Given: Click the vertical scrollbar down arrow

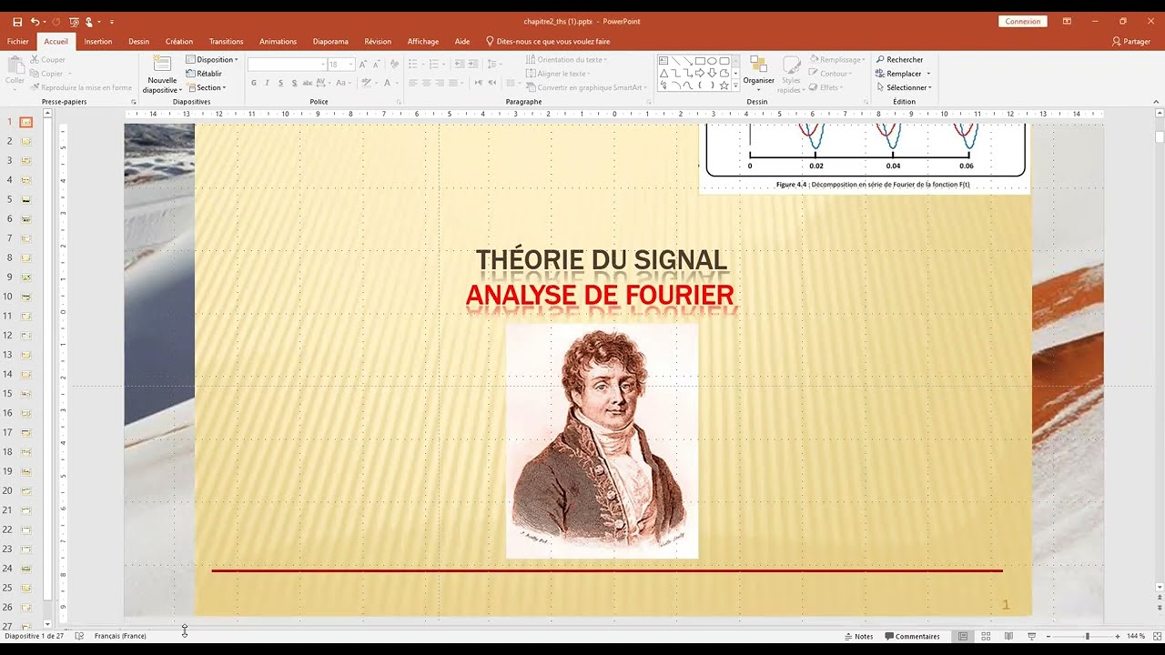Looking at the screenshot, I should [1160, 587].
